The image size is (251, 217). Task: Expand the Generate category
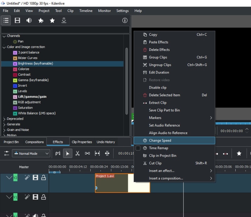4,124
